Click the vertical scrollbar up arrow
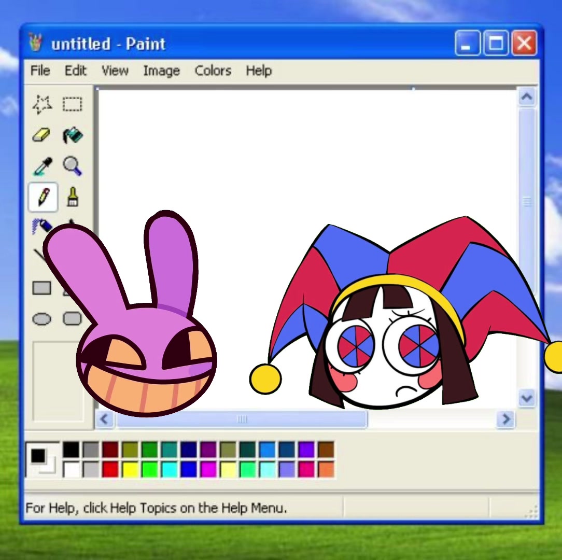Image resolution: width=562 pixels, height=560 pixels. point(527,96)
